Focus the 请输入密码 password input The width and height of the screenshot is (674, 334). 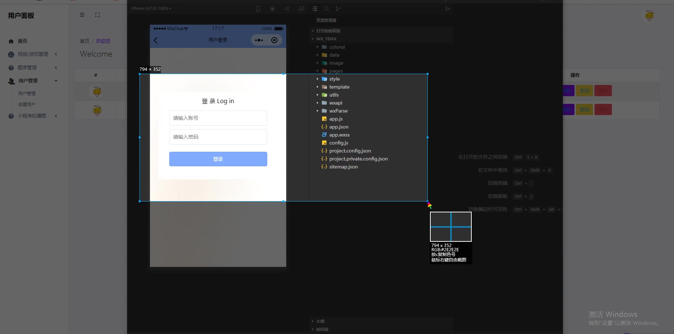tap(218, 137)
